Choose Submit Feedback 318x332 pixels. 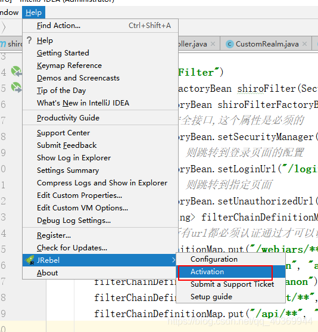point(100,145)
